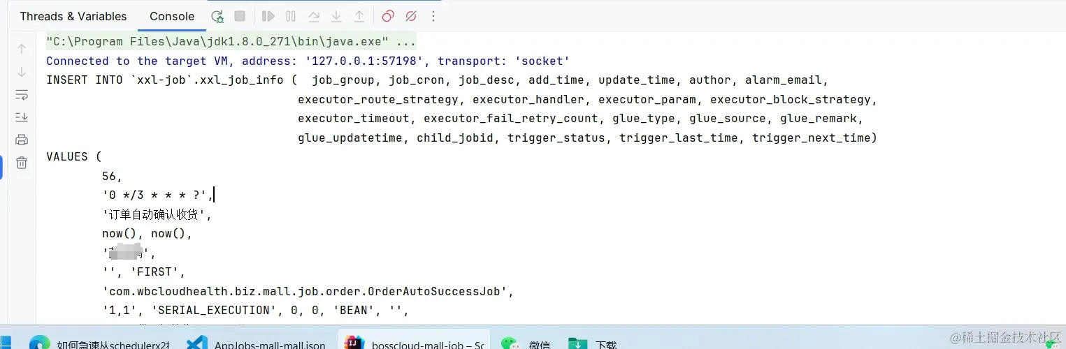Click the Windows Start button
Viewport: 1066px width, 349px height.
[x=5, y=343]
